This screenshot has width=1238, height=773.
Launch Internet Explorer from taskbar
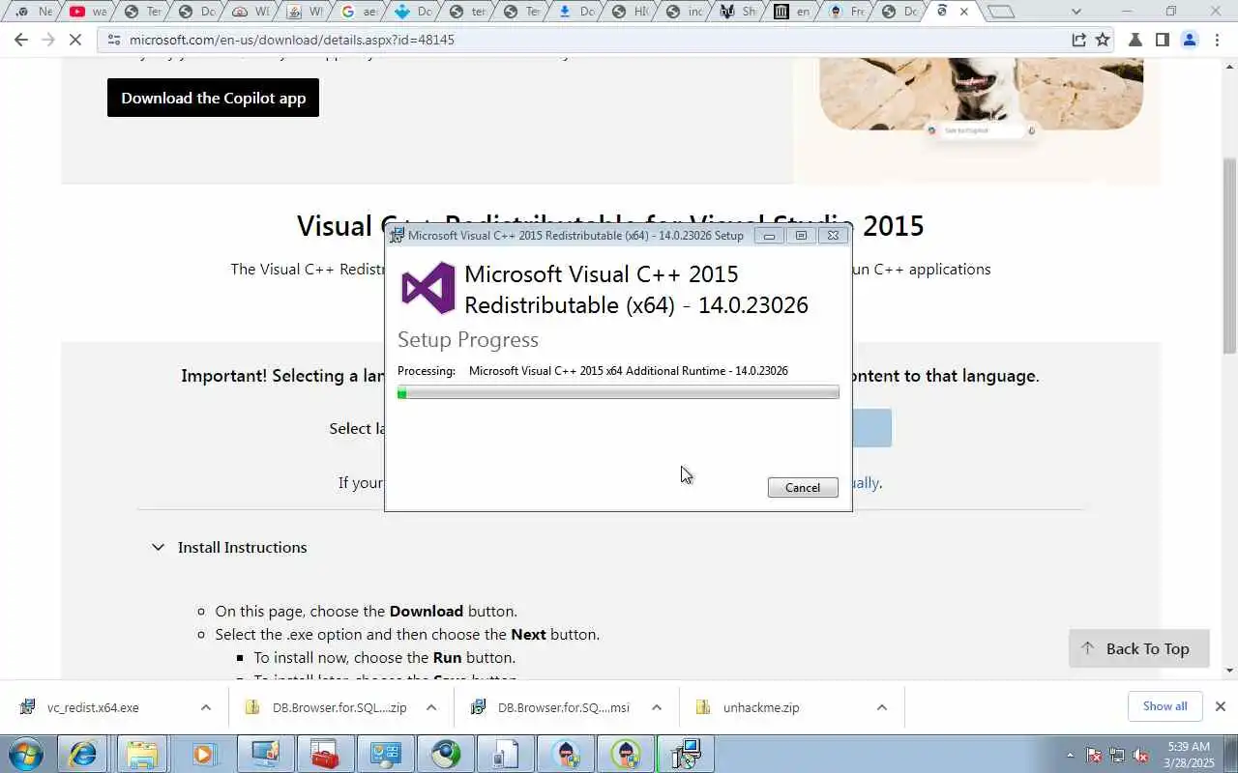pos(82,754)
